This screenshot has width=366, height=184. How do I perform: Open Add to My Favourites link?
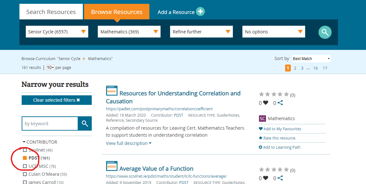pos(282,129)
